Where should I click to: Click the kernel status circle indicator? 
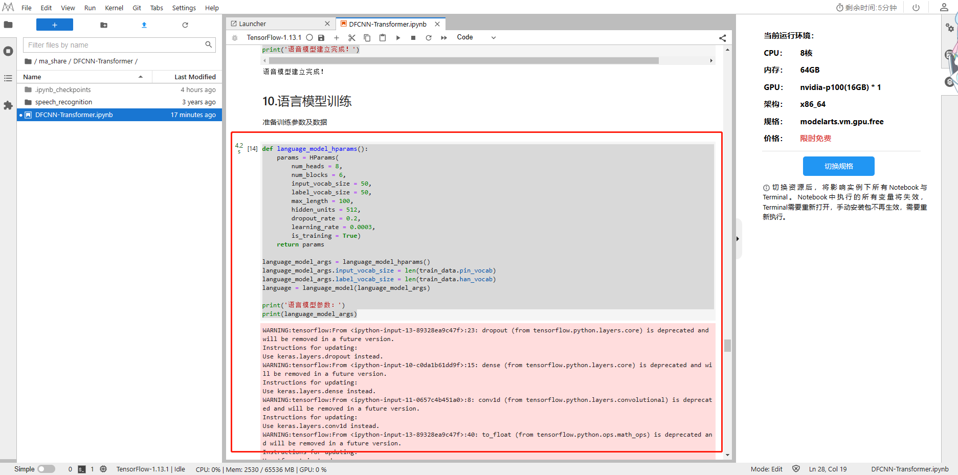click(x=309, y=37)
